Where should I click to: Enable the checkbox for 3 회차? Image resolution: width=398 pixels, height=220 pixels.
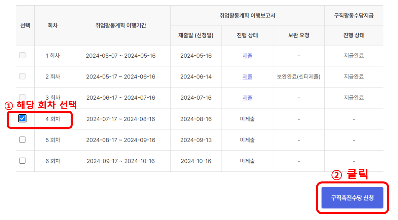coord(22,98)
